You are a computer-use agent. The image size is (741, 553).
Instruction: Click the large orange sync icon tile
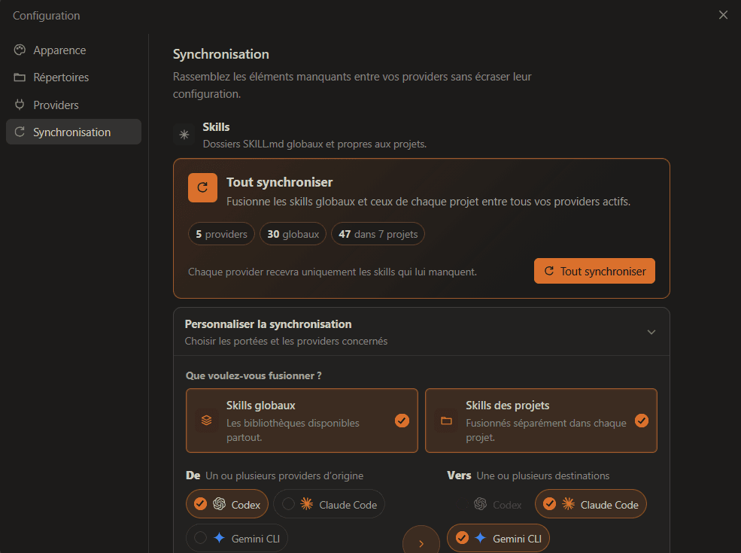coord(202,187)
